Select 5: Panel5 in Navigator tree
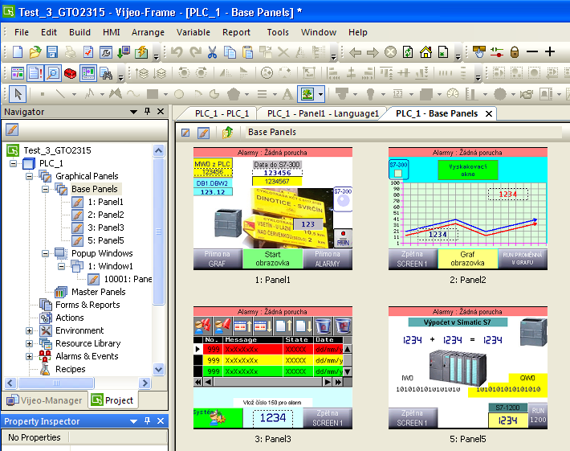The height and width of the screenshot is (451, 570). 105,240
